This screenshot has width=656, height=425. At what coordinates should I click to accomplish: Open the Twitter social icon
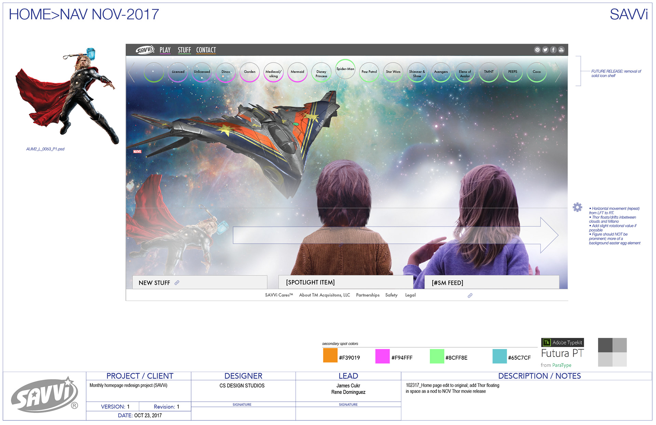point(545,50)
